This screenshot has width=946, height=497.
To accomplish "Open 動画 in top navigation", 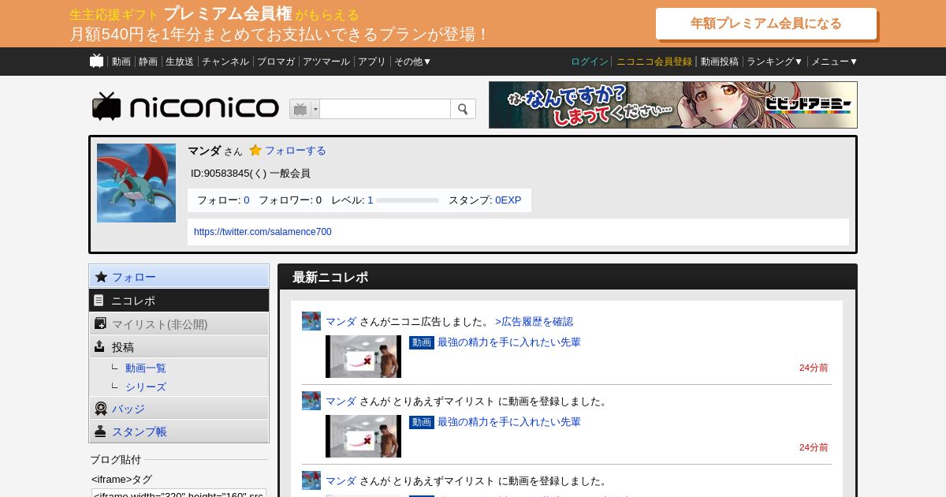I will (121, 62).
